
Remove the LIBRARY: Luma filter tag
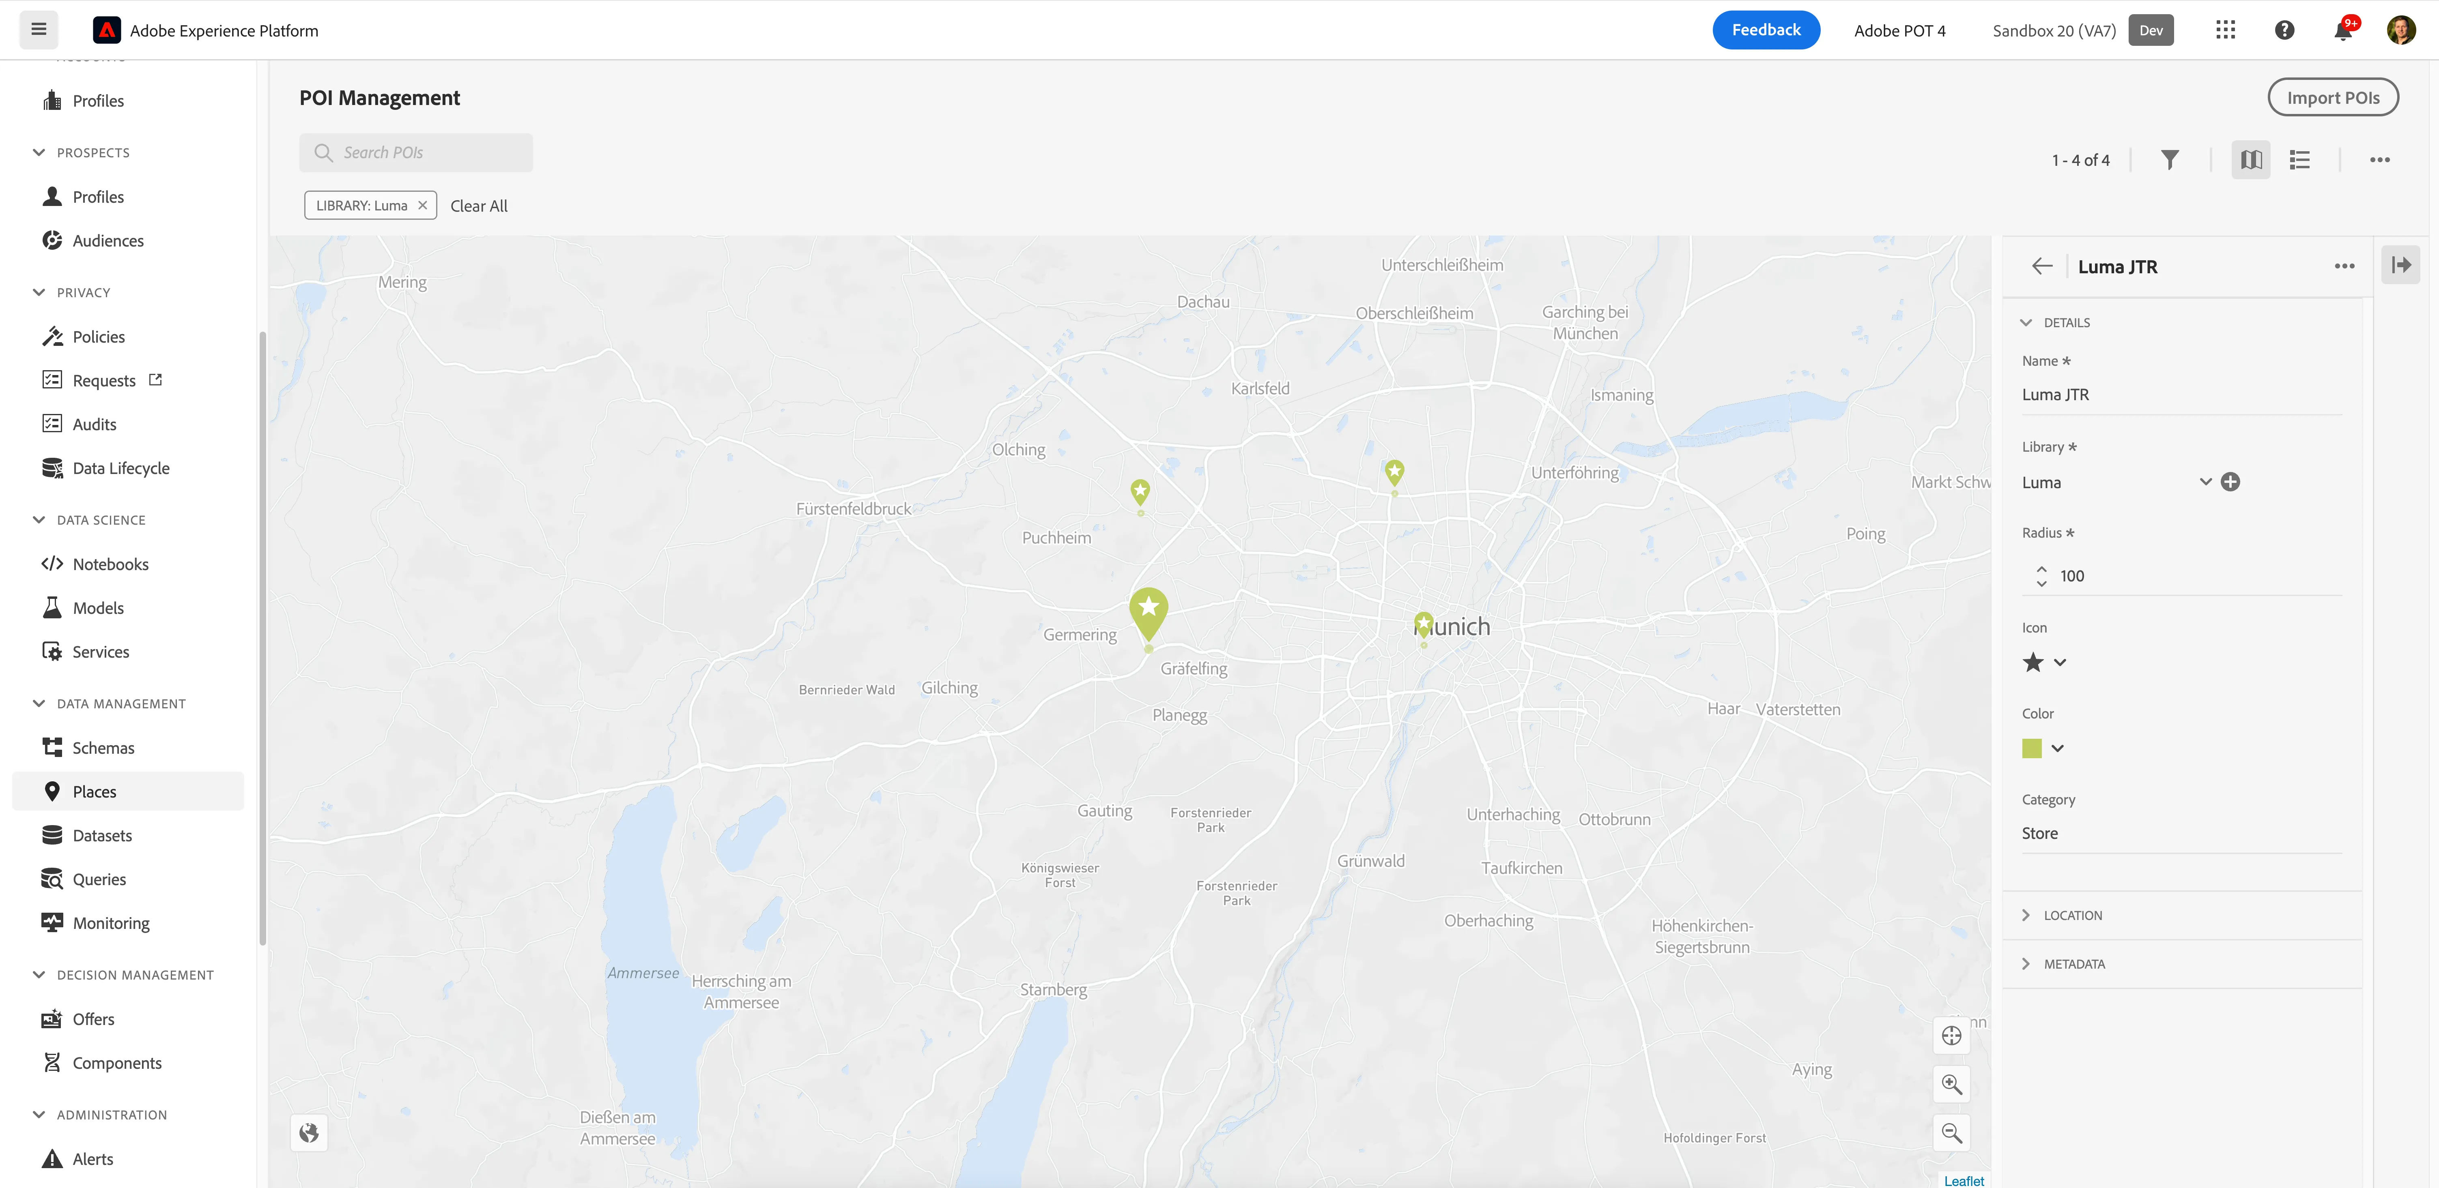coord(422,206)
